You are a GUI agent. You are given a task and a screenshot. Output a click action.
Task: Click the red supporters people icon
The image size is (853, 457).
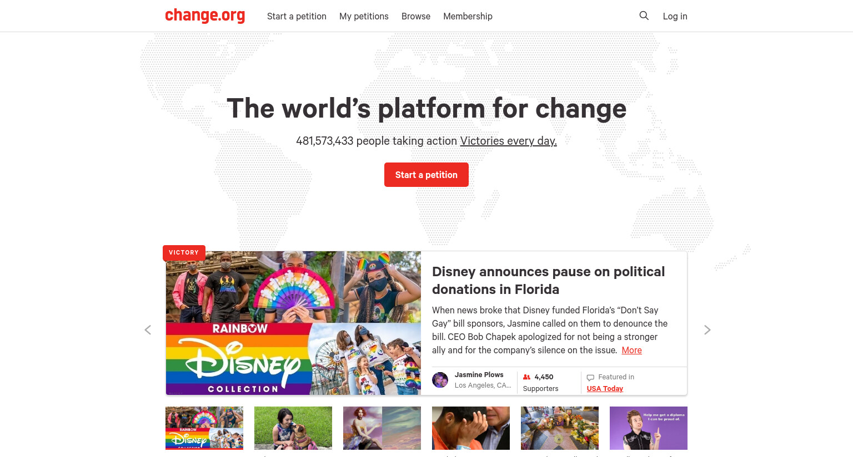[x=526, y=377]
